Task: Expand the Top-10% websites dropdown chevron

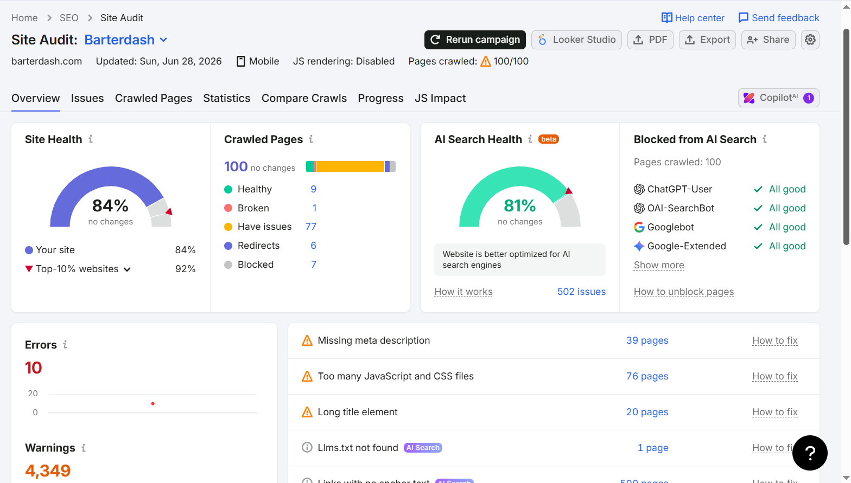Action: point(127,269)
